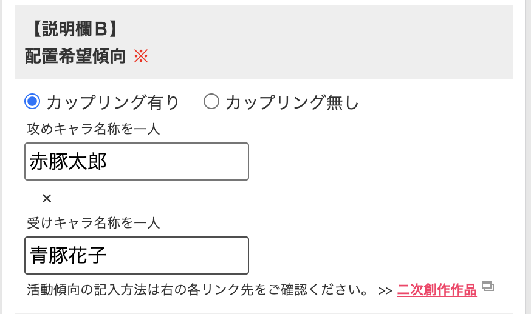The height and width of the screenshot is (314, 531).
Task: Focus the 攻めキャラ field containing 赤豚太郎
Action: tap(137, 162)
